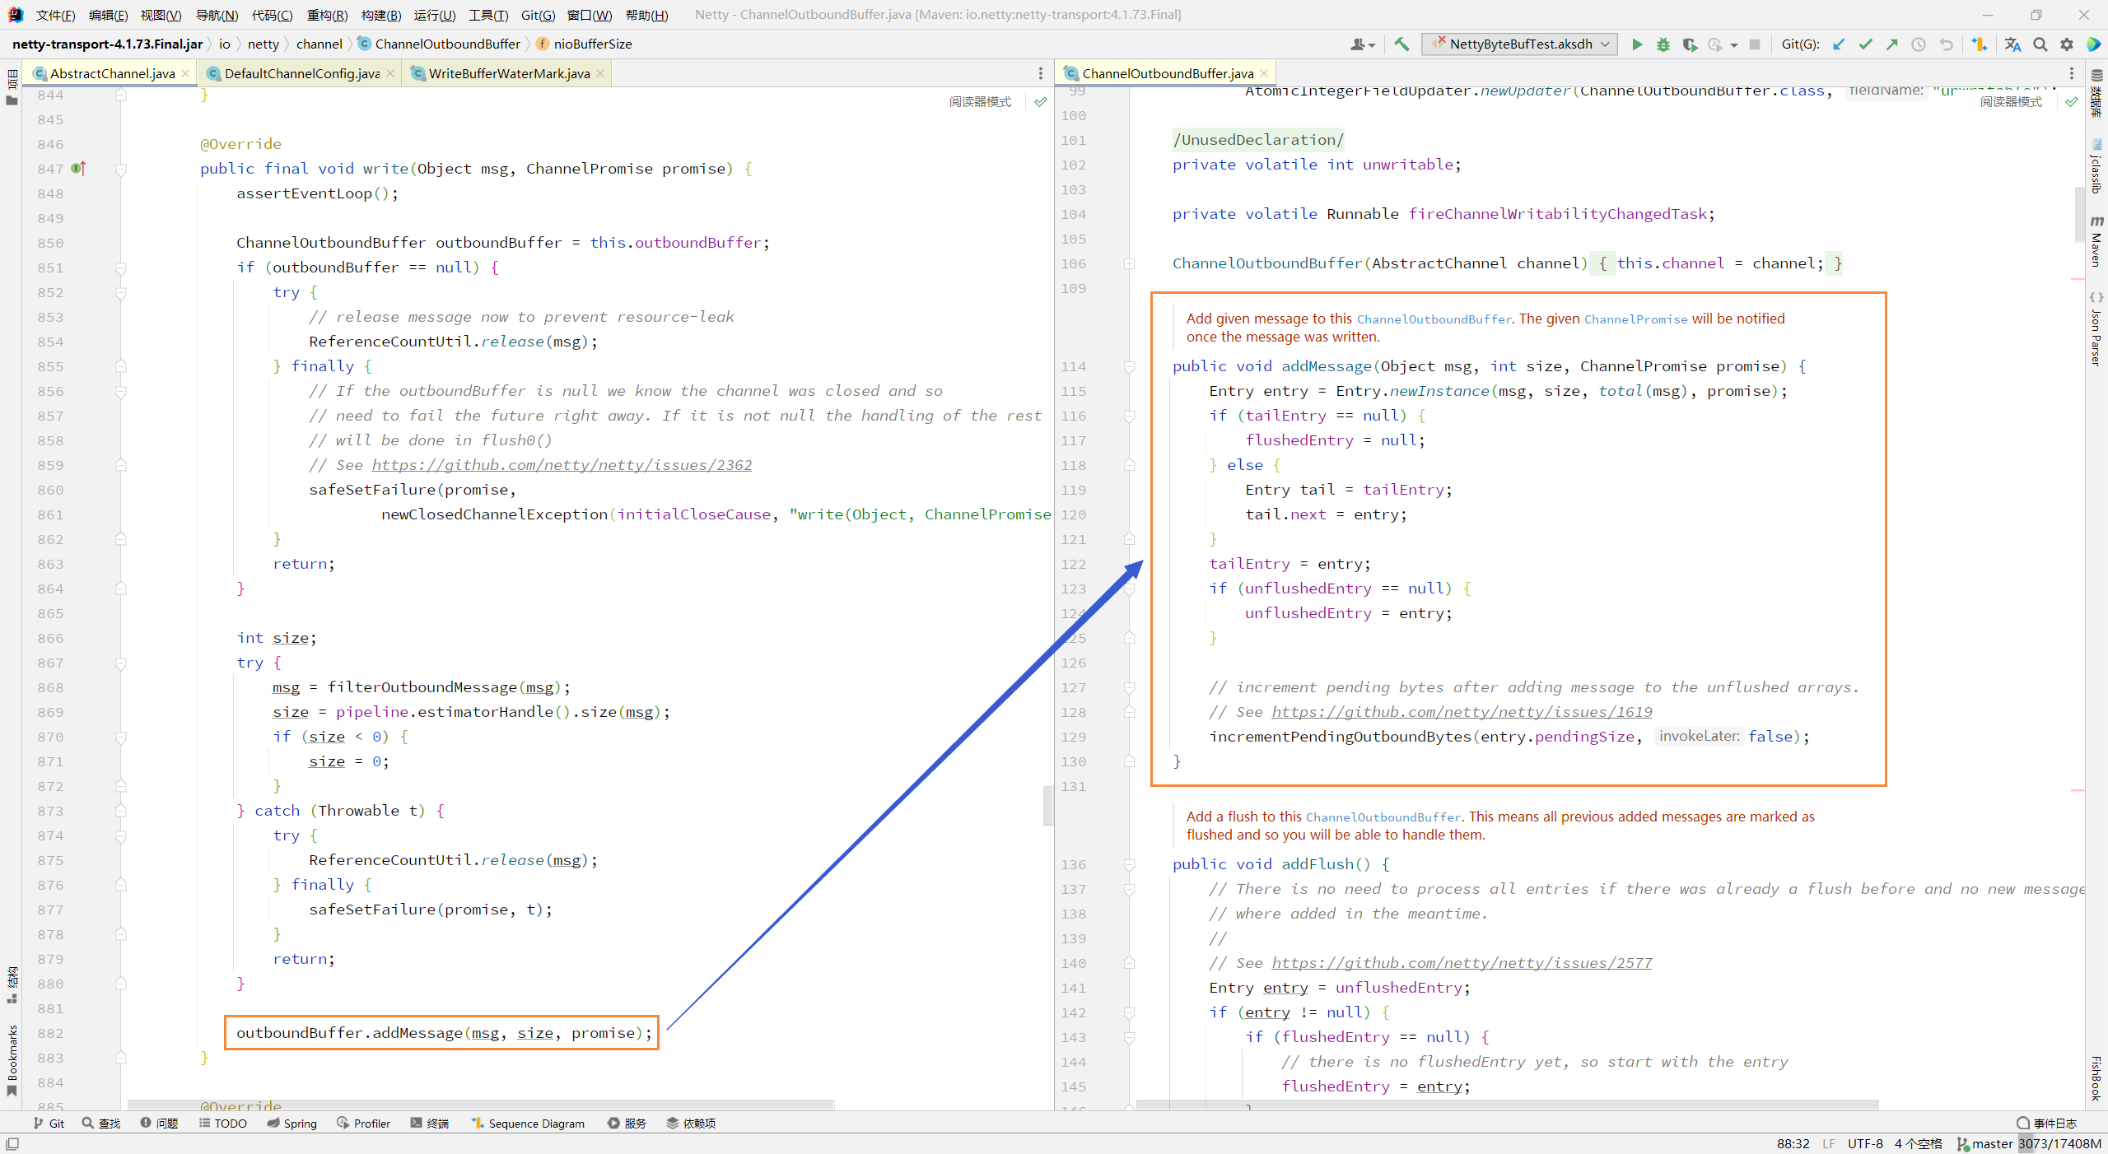Click override gutter icon at line 847
Image resolution: width=2108 pixels, height=1154 pixels.
pyautogui.click(x=78, y=168)
